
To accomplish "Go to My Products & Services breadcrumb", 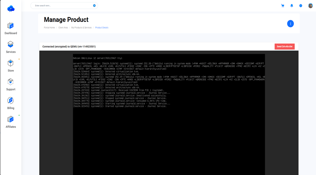I will click(81, 27).
